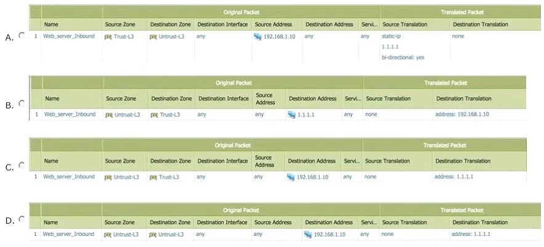This screenshot has width=544, height=247.
Task: Click none source translation cell in option B
Action: pos(371,114)
